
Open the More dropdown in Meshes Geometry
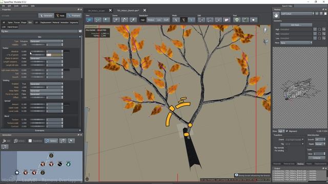(x=296, y=43)
